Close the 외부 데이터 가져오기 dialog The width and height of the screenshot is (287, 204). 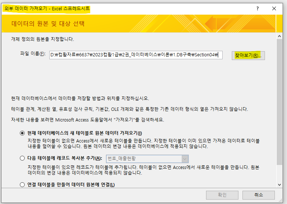[274, 8]
